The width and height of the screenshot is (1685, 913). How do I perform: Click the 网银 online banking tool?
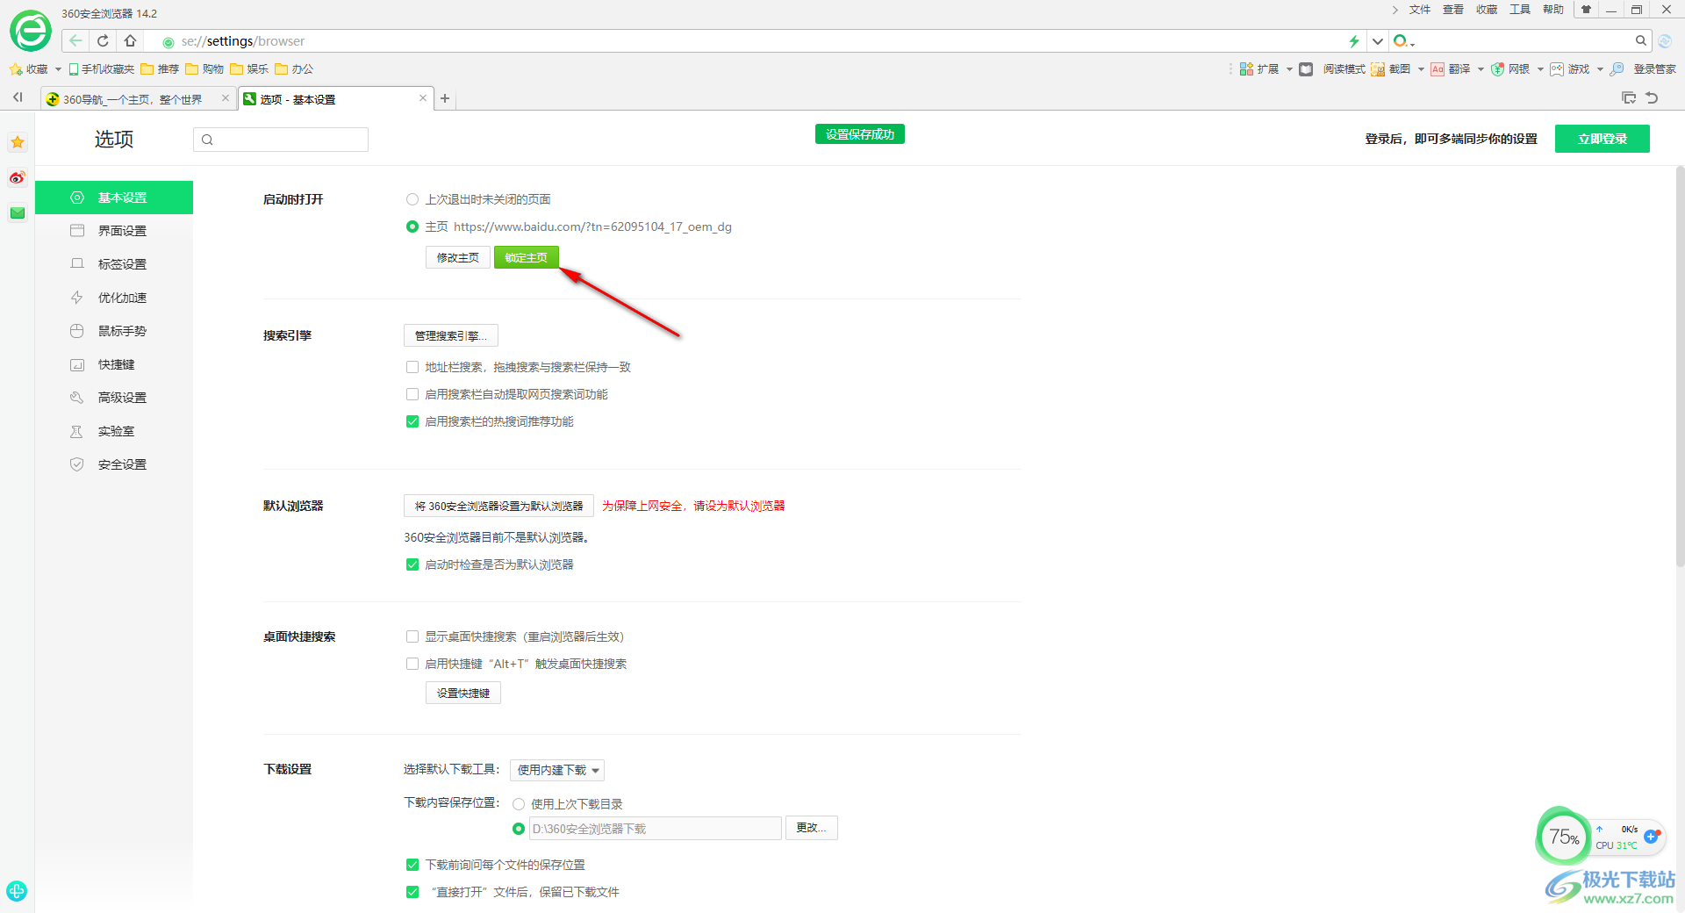1509,68
